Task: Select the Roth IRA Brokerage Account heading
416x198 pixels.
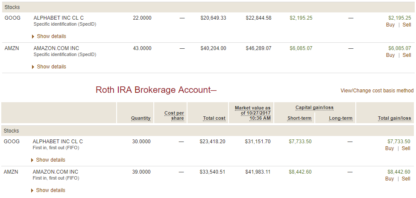Action: point(156,90)
